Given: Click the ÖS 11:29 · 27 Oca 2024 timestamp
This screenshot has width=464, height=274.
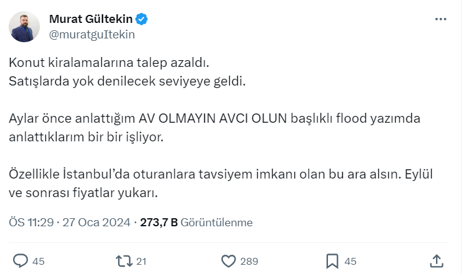Looking at the screenshot, I should coord(70,222).
